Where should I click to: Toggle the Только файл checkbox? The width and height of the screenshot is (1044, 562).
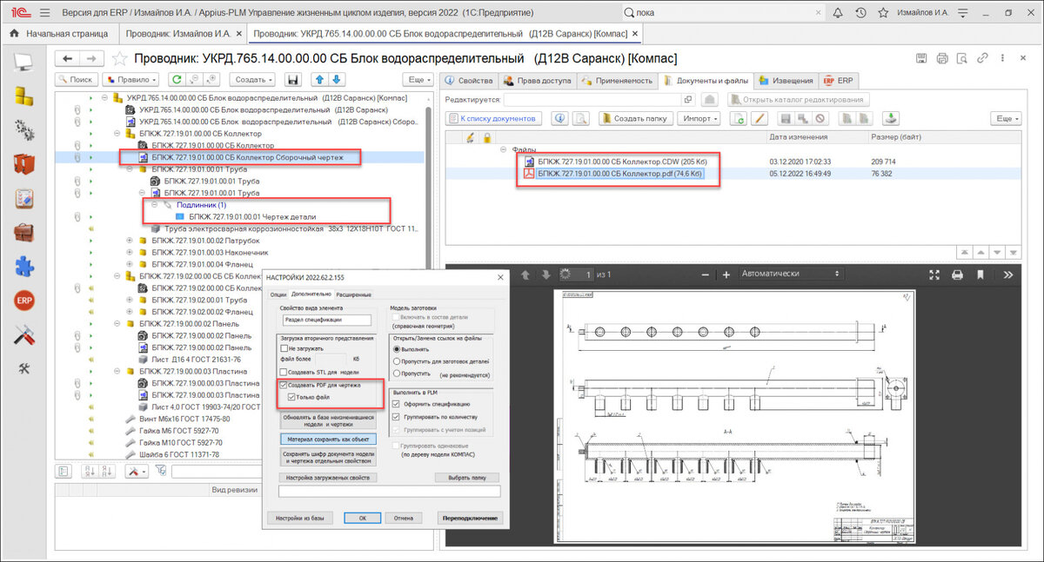tap(291, 396)
